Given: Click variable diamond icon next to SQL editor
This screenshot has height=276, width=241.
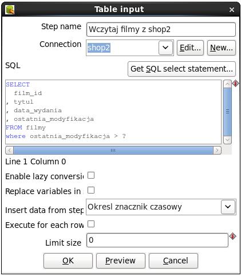Looking at the screenshot, I should (236, 84).
